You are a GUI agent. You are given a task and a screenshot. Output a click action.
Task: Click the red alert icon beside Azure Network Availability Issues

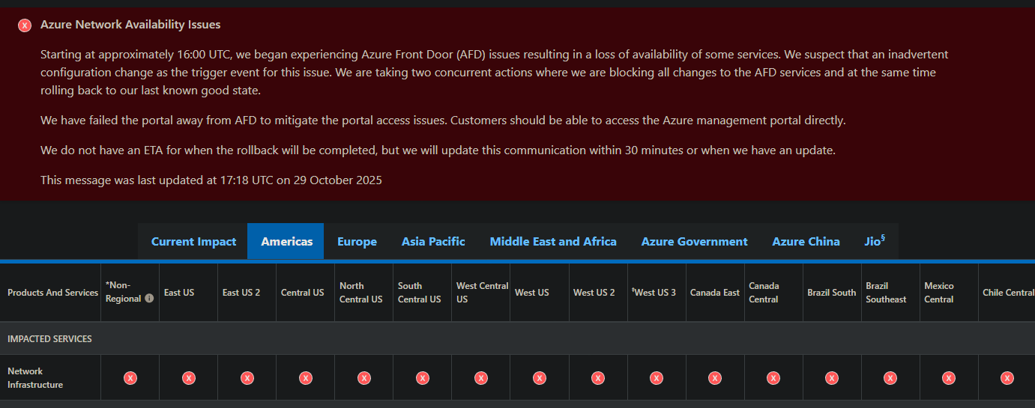pyautogui.click(x=25, y=25)
